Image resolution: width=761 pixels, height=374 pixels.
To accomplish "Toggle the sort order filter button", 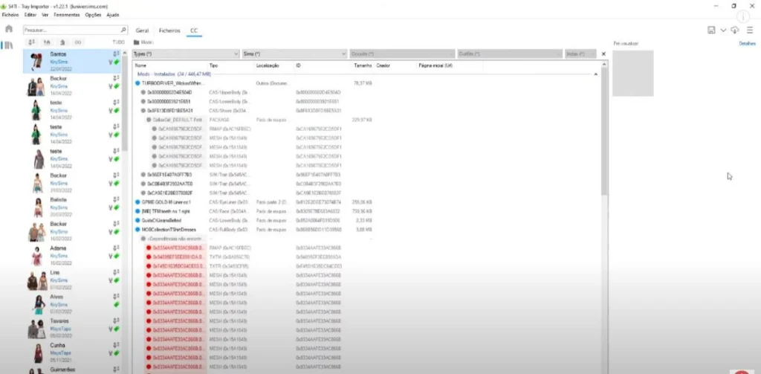I will click(31, 42).
